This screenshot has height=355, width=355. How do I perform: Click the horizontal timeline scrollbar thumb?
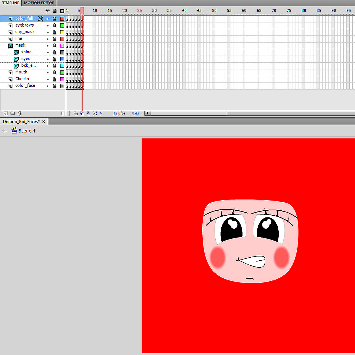[188, 113]
